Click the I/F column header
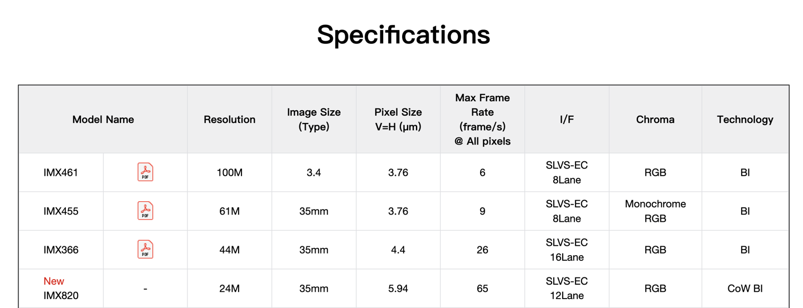 (567, 120)
